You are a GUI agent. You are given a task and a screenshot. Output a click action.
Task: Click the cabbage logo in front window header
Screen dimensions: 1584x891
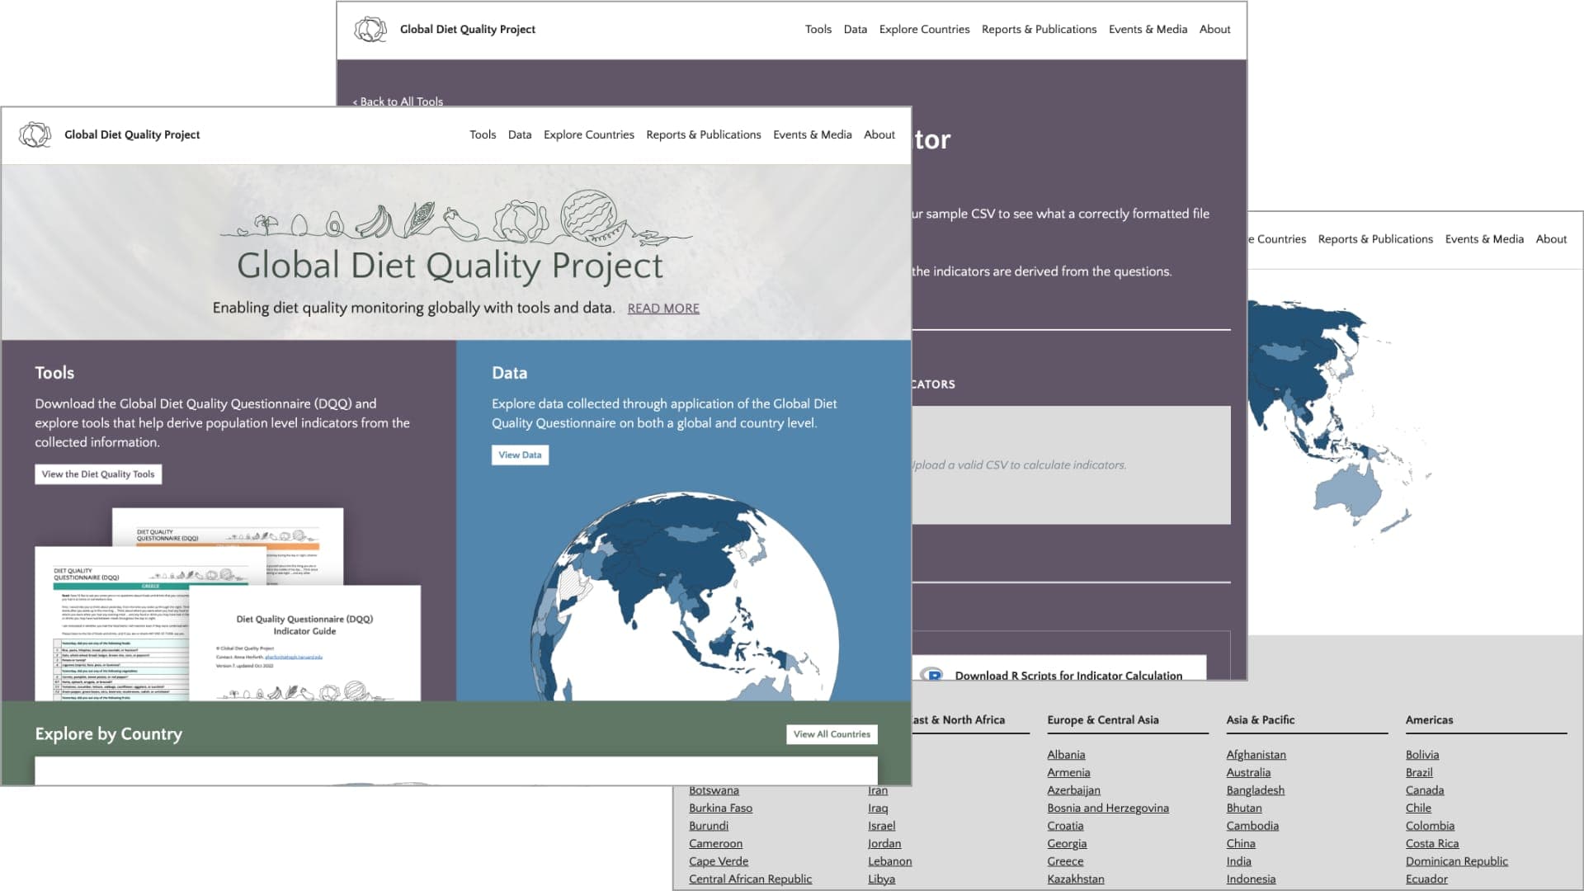tap(35, 134)
